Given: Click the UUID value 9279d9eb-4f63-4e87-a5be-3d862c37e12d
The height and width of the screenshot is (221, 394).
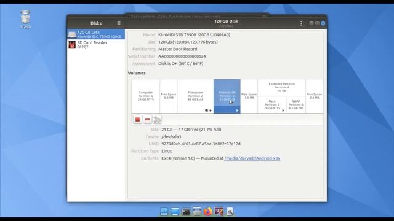Looking at the screenshot, I should point(201,144).
